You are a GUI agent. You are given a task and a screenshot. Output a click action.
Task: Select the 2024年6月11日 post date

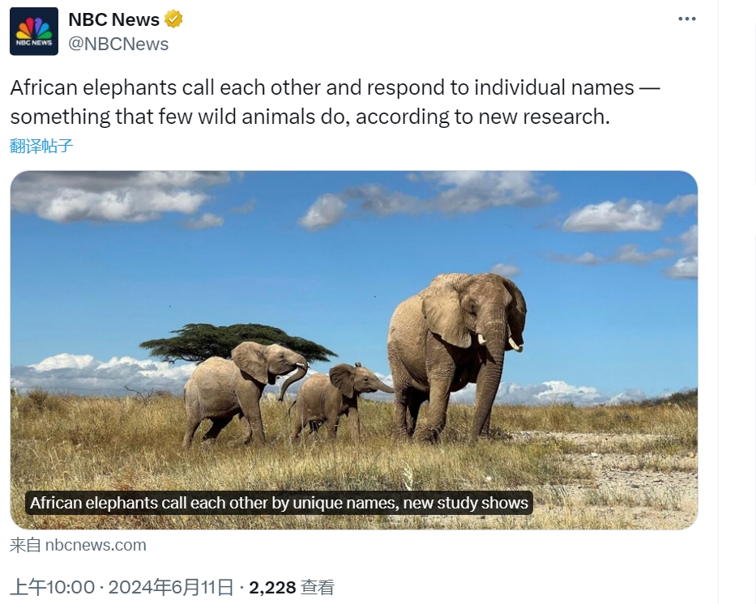[x=171, y=587]
